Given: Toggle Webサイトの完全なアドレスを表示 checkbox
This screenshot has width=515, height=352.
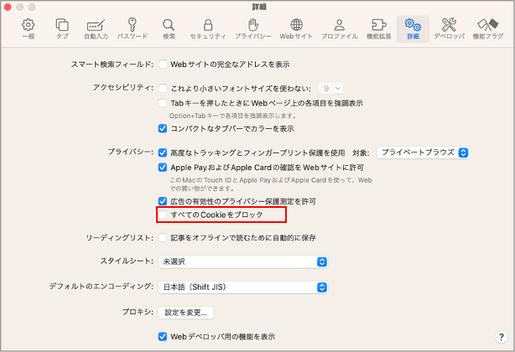Looking at the screenshot, I should (164, 65).
